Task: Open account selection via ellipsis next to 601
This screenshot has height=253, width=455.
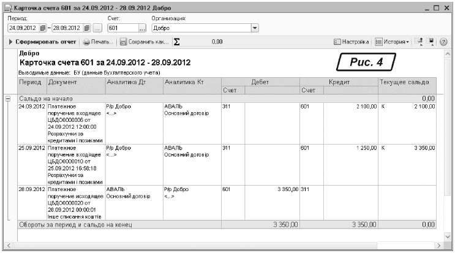Action: pos(142,28)
